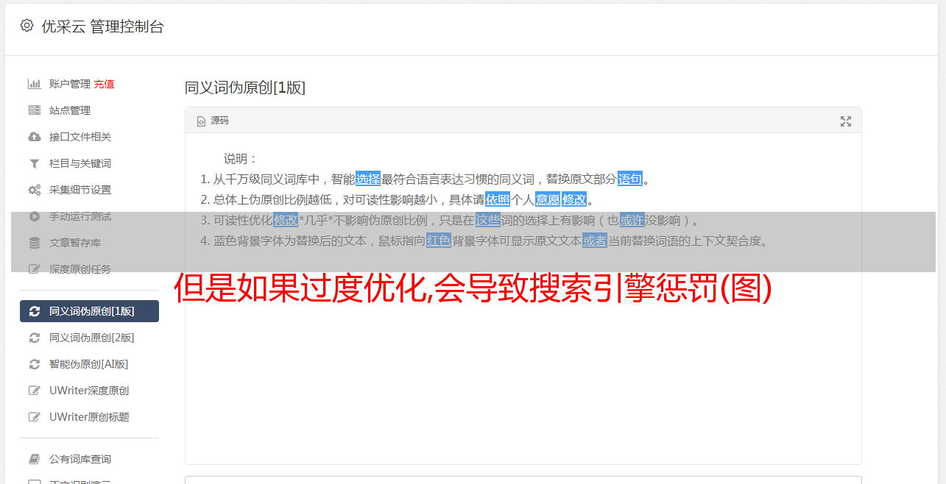Click the highlighted word 语句 in editor
946x484 pixels.
point(630,179)
